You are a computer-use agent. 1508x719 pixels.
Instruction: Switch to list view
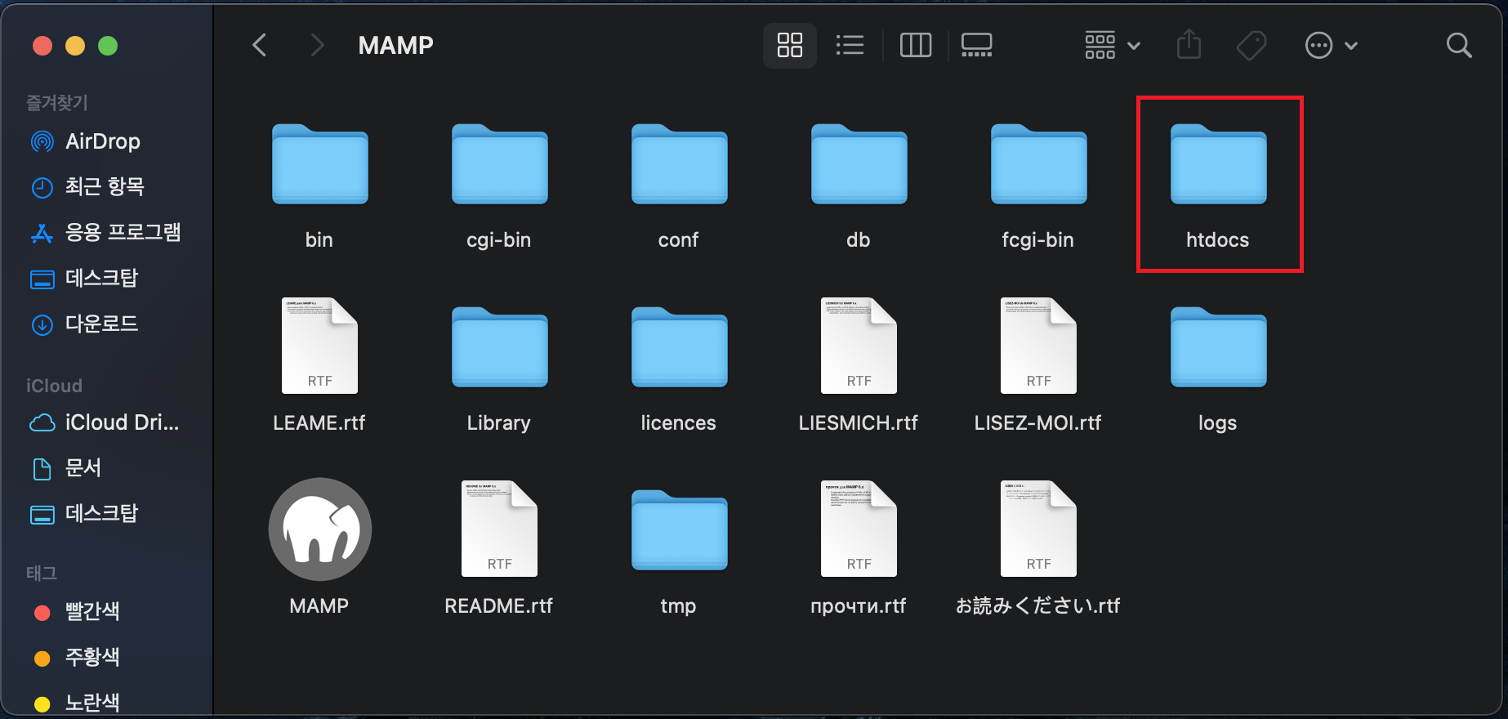click(850, 45)
